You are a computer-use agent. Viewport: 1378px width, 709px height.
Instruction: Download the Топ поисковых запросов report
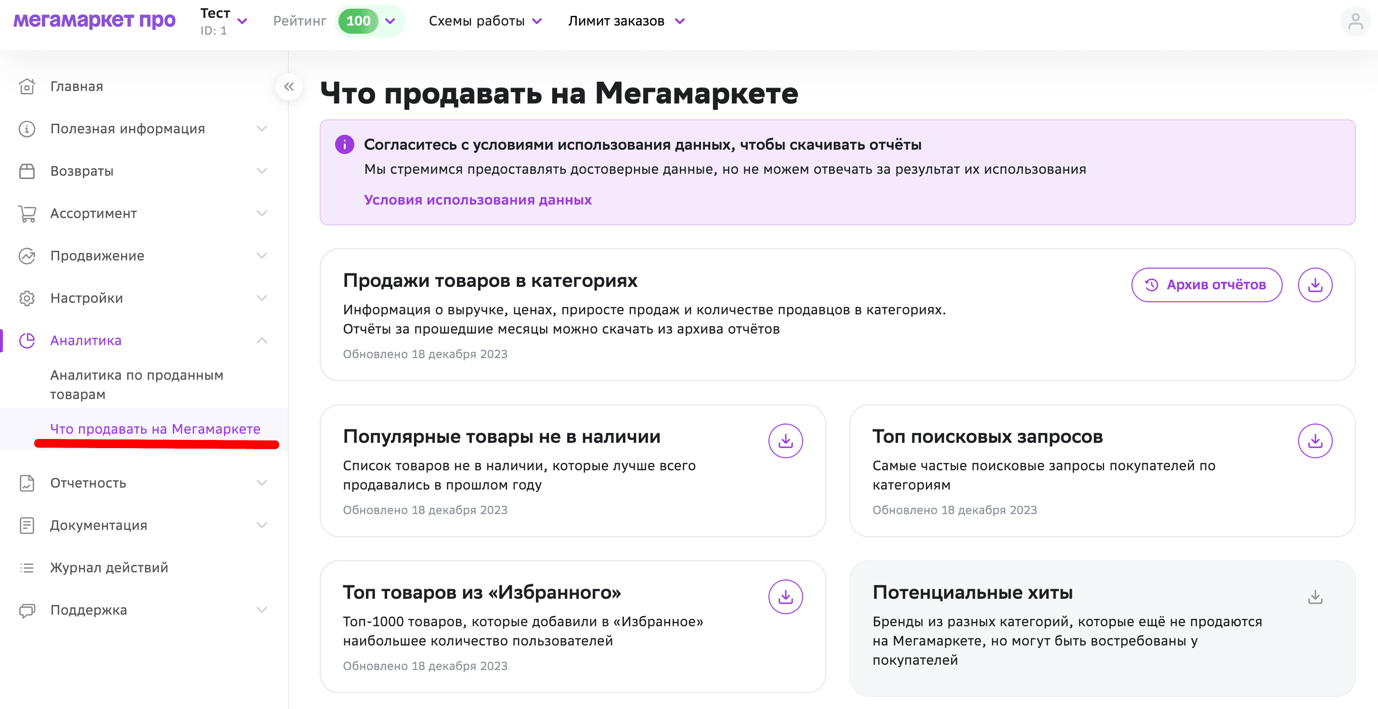click(x=1315, y=440)
